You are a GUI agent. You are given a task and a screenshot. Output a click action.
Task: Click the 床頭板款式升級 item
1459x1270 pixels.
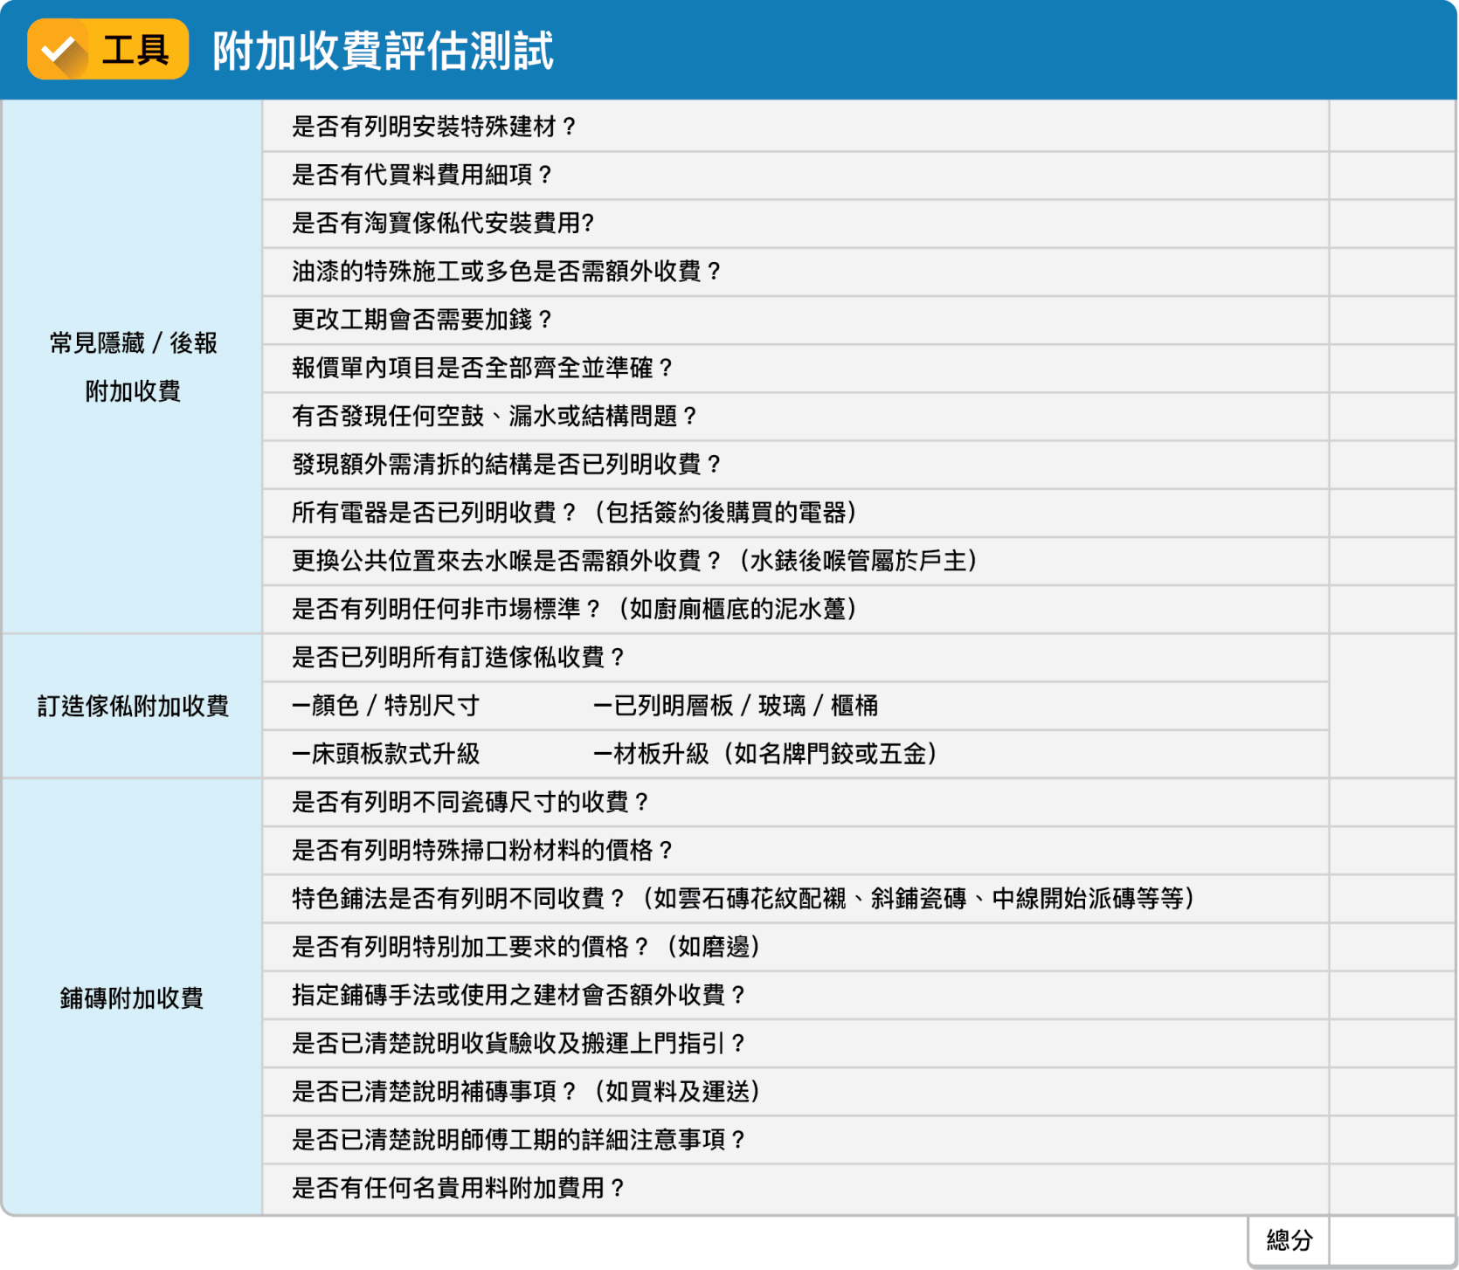[386, 754]
